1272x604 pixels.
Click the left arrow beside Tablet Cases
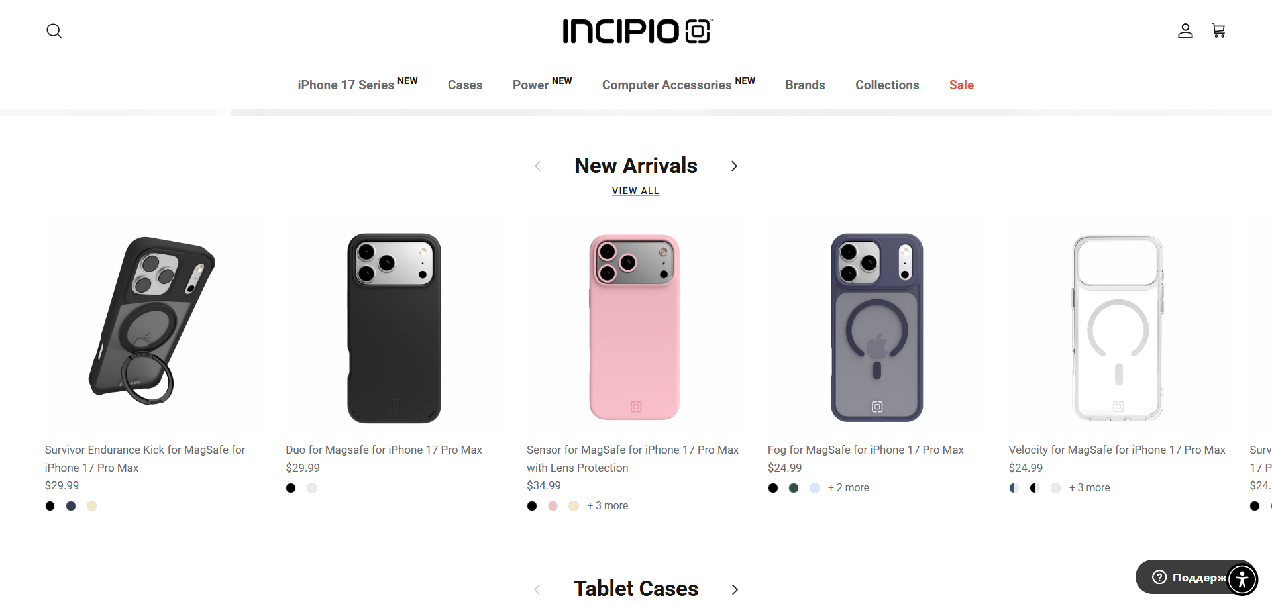(x=537, y=589)
